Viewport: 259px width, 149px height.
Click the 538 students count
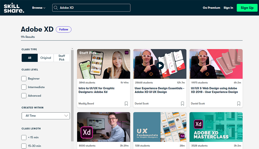point(142,146)
